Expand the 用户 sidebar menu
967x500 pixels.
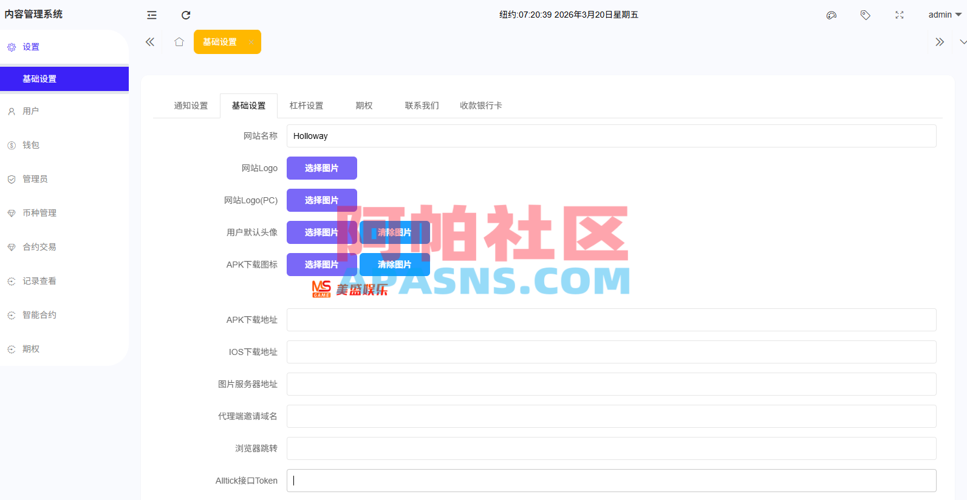[x=64, y=111]
